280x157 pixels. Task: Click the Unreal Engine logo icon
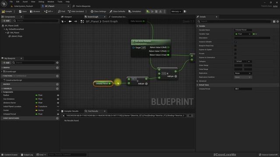point(4,4)
